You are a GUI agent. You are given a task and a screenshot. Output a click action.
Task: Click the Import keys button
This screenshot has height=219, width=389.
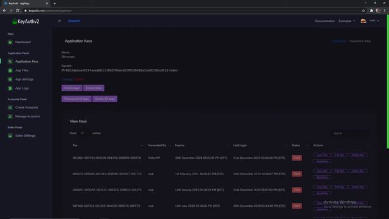pyautogui.click(x=94, y=88)
